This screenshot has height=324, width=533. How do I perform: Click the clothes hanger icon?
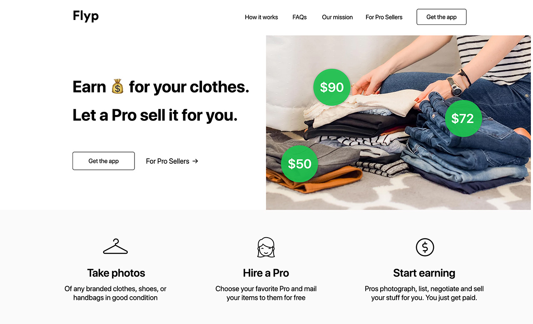pyautogui.click(x=115, y=247)
